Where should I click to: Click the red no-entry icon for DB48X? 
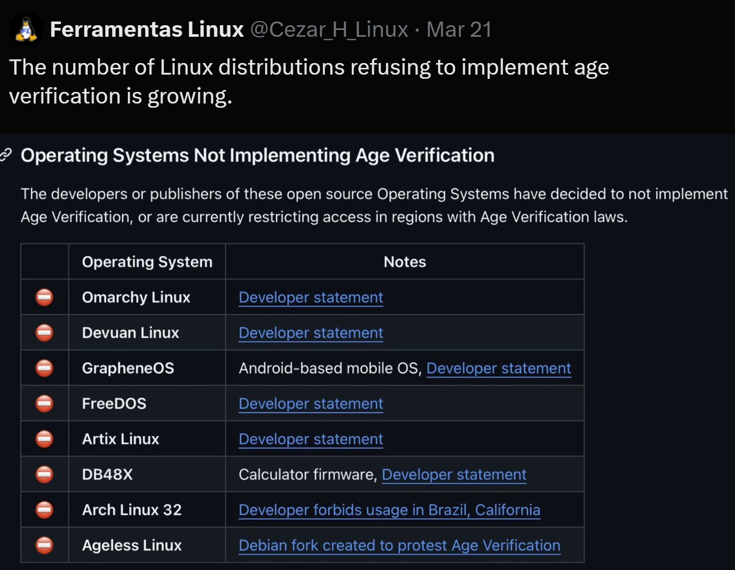click(44, 474)
